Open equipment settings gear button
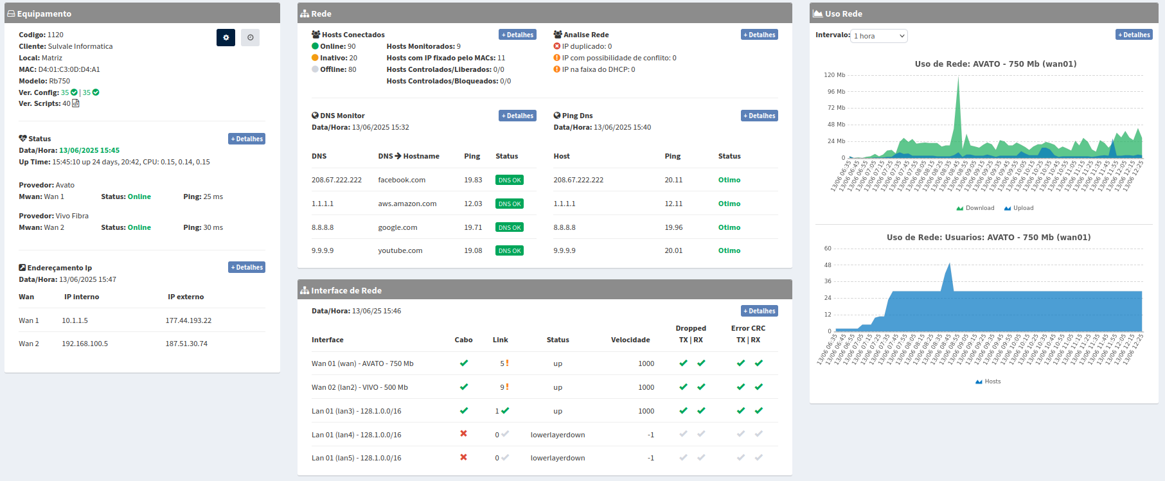The image size is (1165, 481). (x=226, y=38)
